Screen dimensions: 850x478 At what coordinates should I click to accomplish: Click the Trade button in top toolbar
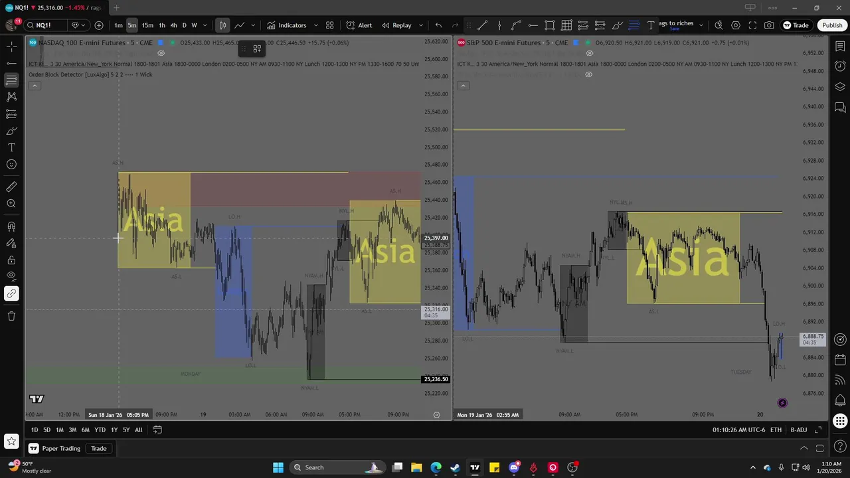coord(796,25)
